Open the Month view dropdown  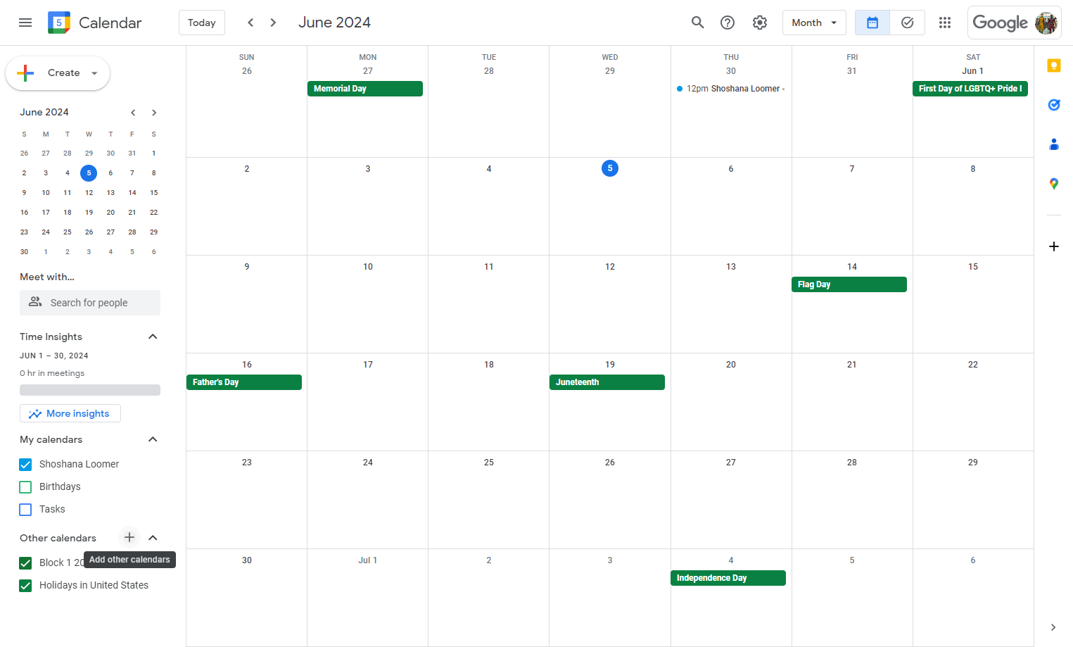(x=814, y=23)
